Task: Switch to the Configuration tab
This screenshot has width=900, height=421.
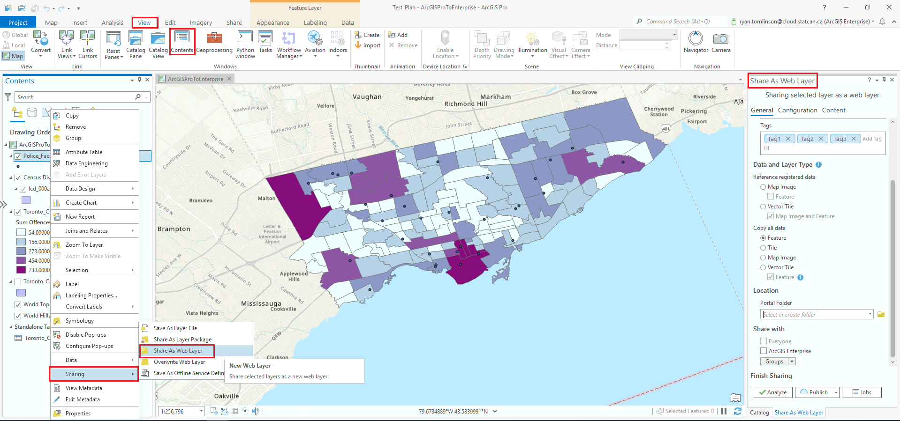Action: (797, 110)
